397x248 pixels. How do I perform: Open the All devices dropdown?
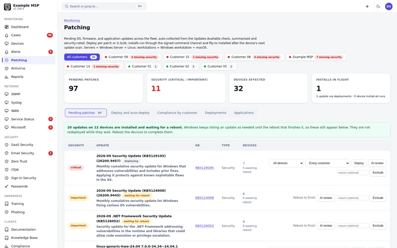[x=286, y=163]
